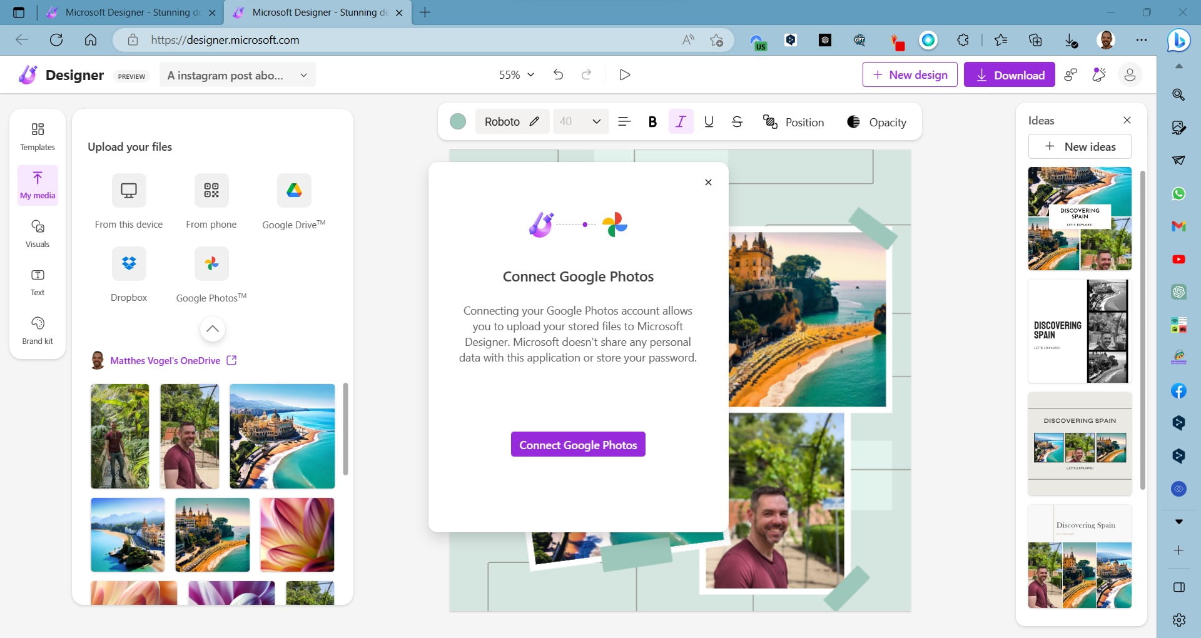Expand the font size dropdown

(596, 121)
